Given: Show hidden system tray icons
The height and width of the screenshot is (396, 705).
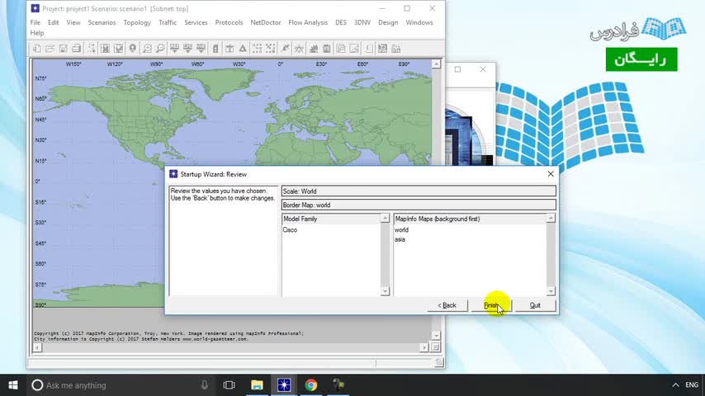Looking at the screenshot, I should click(x=675, y=385).
